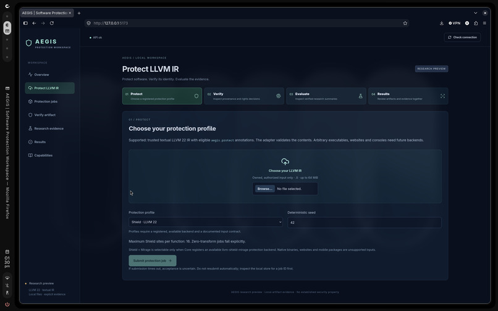Click the cloud upload icon
Viewport: 498px width, 311px height.
(x=285, y=162)
